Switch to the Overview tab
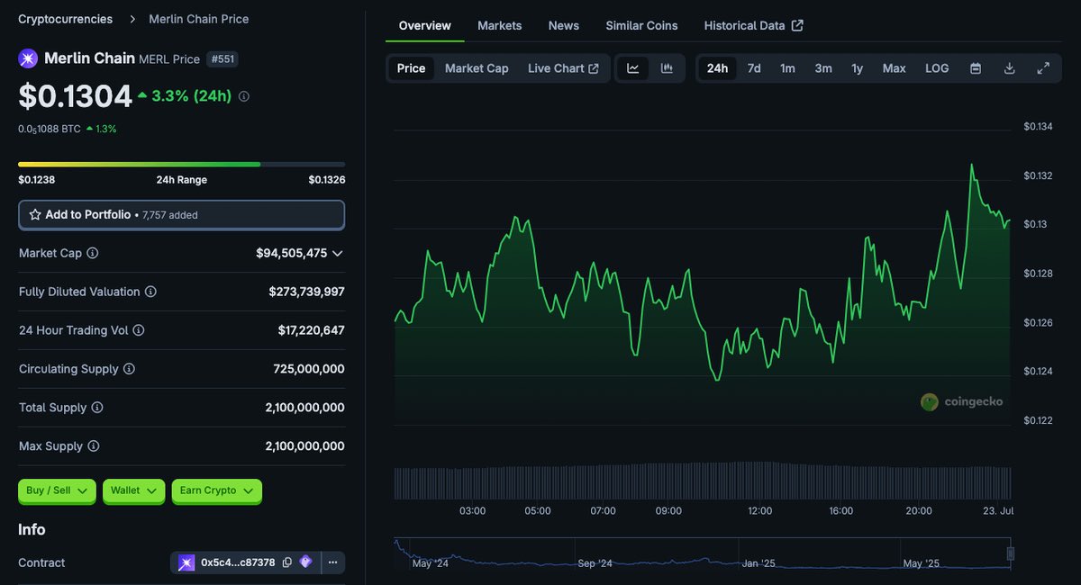1081x585 pixels. 425,25
